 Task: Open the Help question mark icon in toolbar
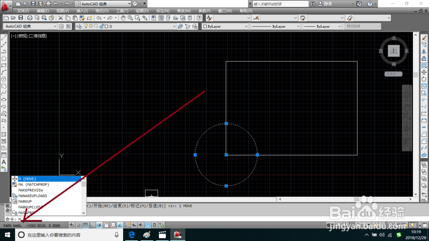pyautogui.click(x=199, y=18)
